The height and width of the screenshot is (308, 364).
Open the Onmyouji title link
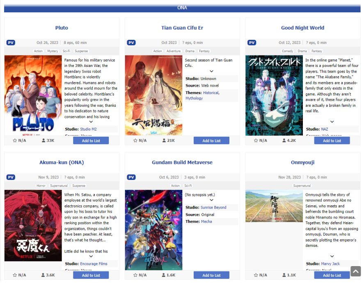[x=303, y=162]
